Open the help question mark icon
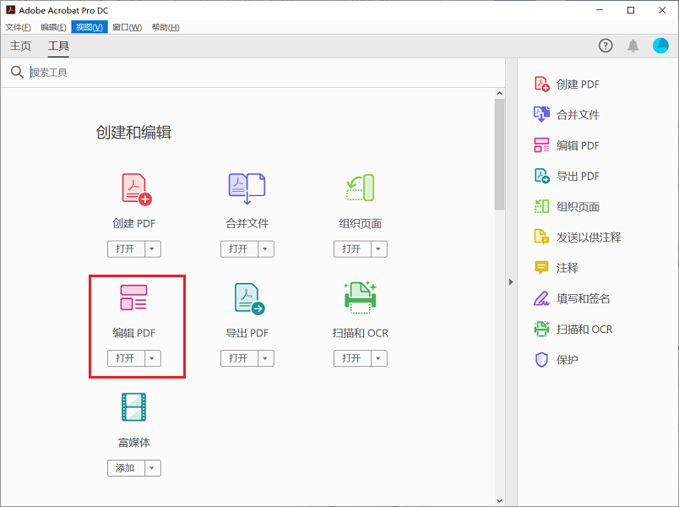This screenshot has width=679, height=507. 606,46
